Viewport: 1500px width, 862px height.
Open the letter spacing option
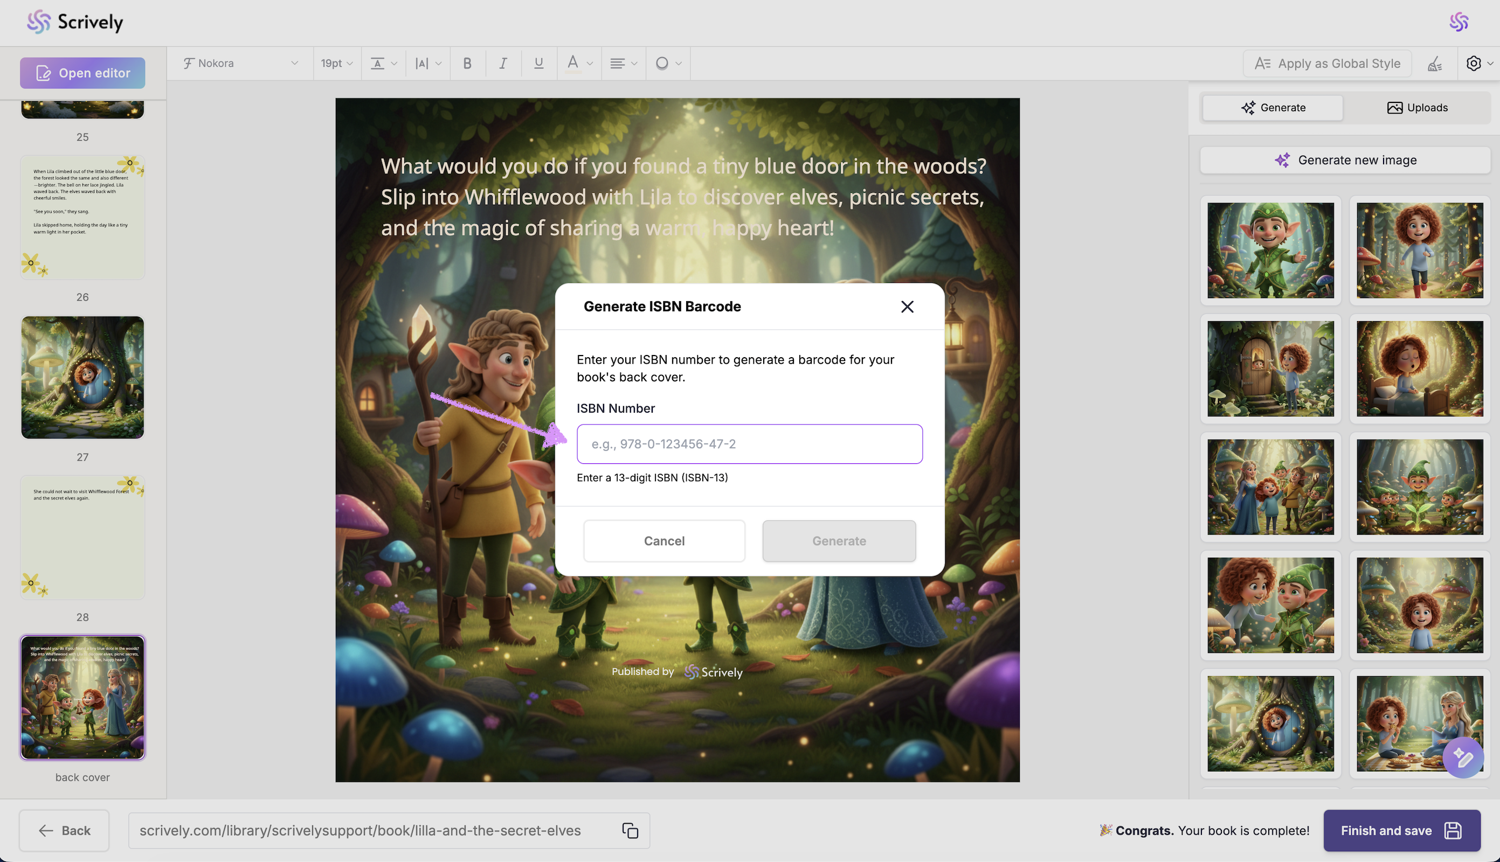427,64
